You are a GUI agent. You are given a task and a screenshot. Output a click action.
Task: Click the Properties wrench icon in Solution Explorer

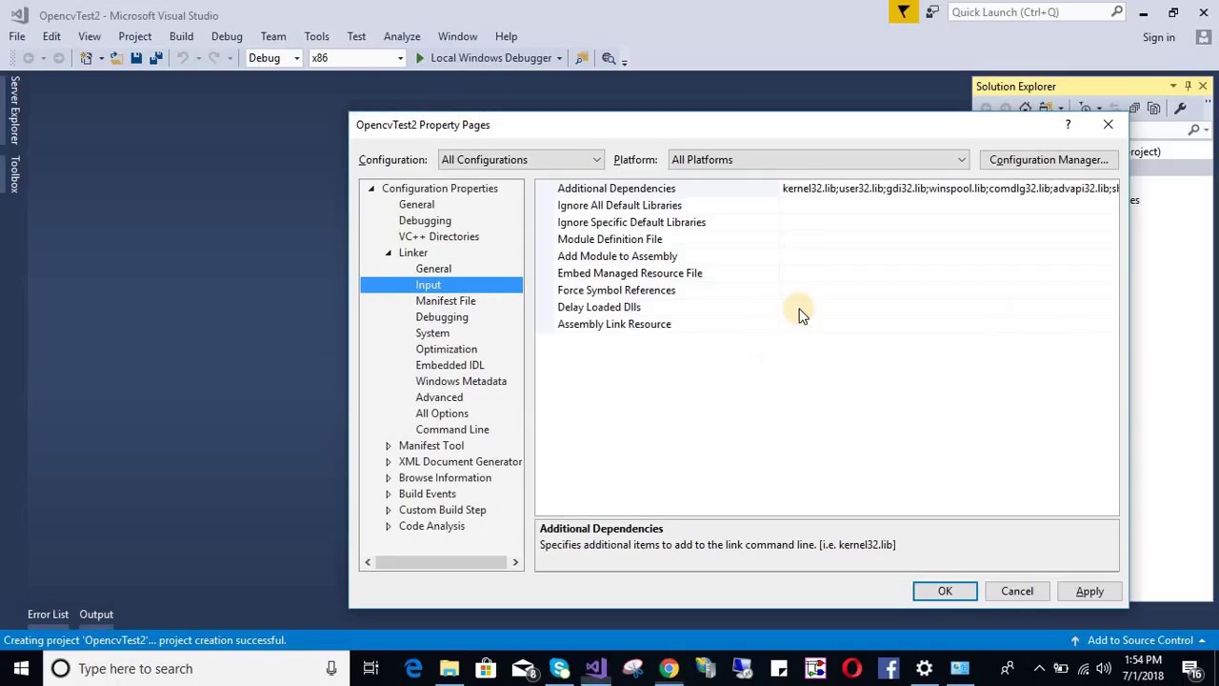tap(1180, 108)
